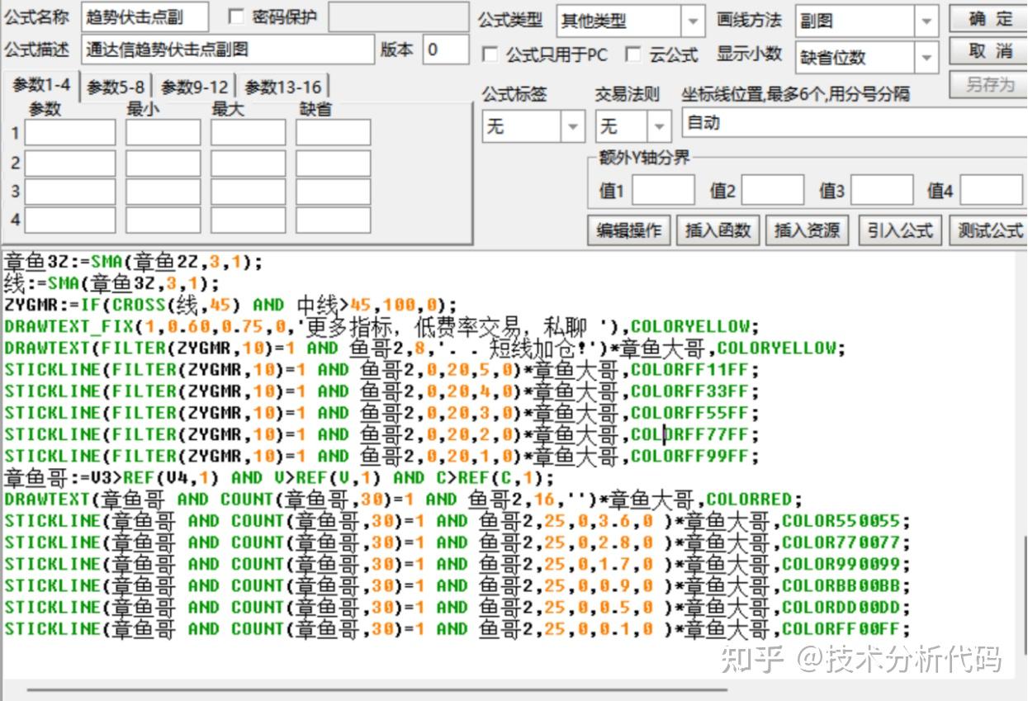Click row 1 最小 field

[x=163, y=132]
